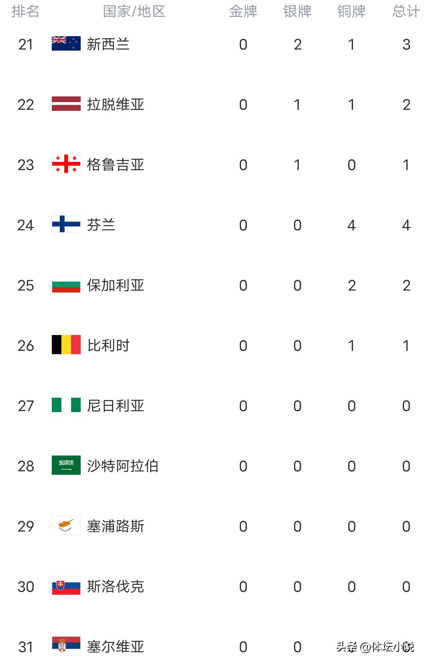Select the 金牌 column header
Screen dimensions: 424x662
tap(243, 11)
